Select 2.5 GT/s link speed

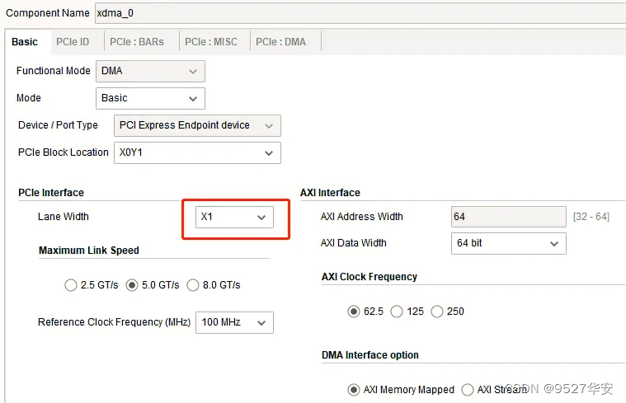point(70,285)
